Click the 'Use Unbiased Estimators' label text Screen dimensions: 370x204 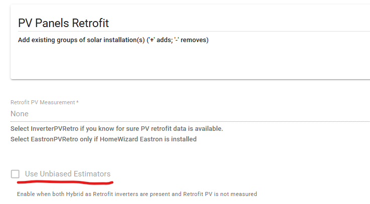click(68, 174)
